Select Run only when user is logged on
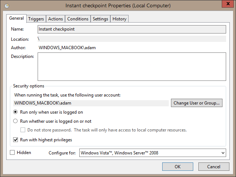 tap(16, 112)
